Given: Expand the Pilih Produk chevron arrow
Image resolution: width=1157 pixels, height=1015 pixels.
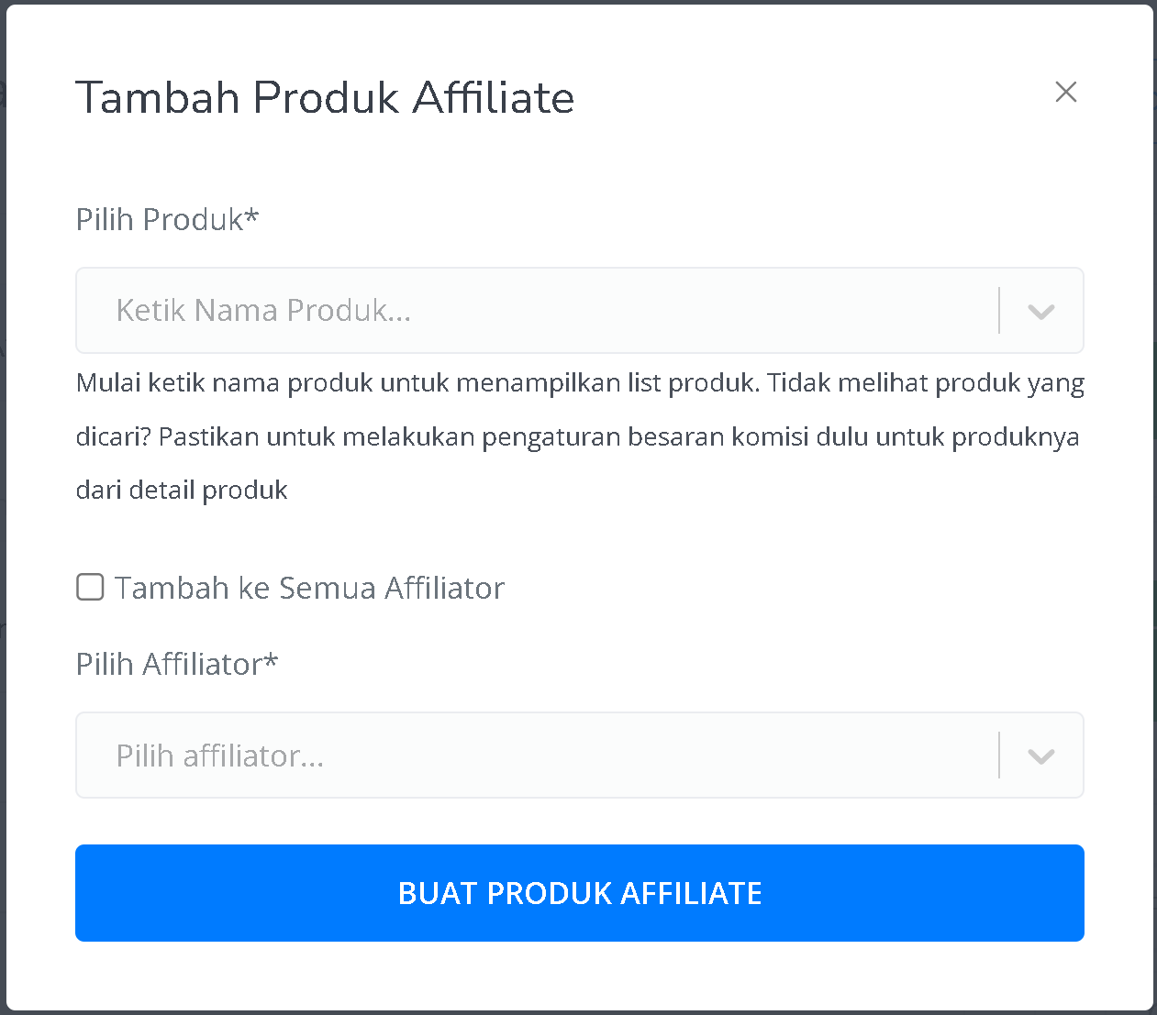Looking at the screenshot, I should point(1040,312).
